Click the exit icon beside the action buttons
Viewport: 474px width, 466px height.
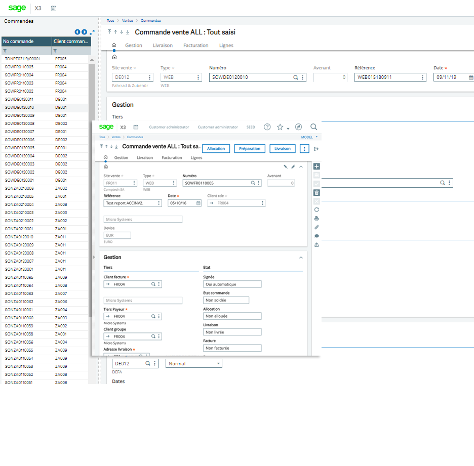[x=316, y=149]
